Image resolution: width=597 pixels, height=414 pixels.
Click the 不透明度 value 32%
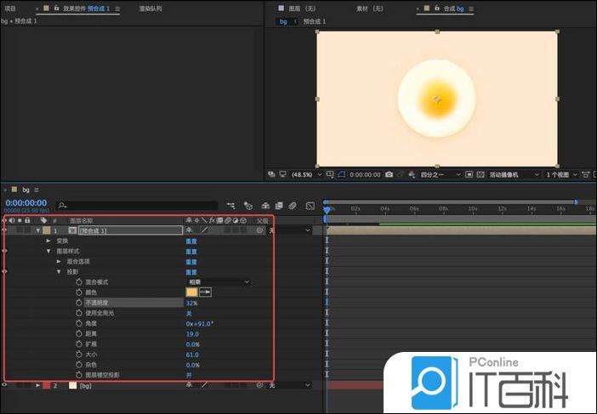pyautogui.click(x=191, y=303)
